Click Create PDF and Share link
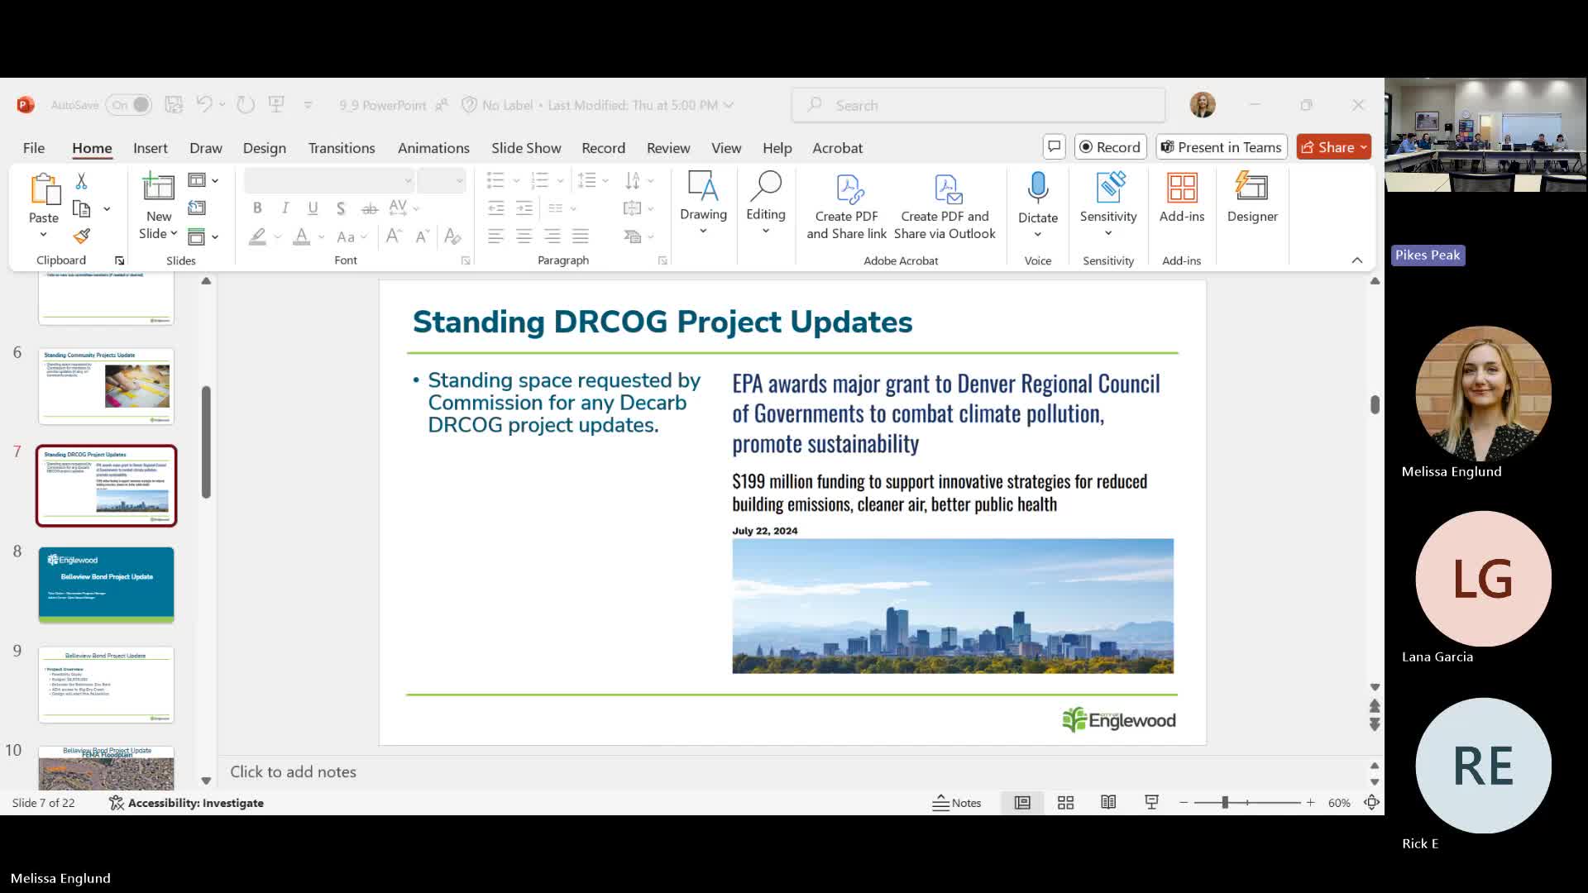Image resolution: width=1588 pixels, height=893 pixels. 846,207
